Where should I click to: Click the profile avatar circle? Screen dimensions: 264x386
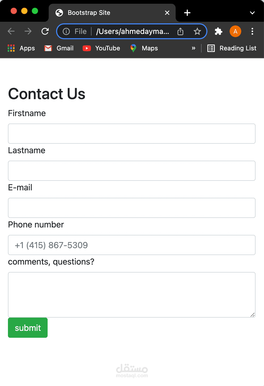(x=235, y=31)
